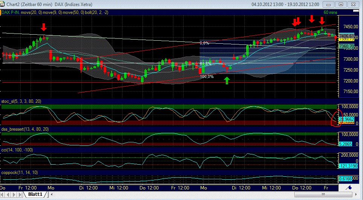Select the Blatt1 sheet tab
363x200 pixels.
click(35, 194)
